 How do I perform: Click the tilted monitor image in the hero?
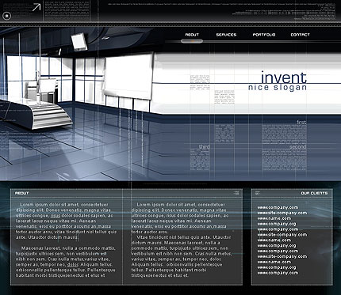pos(79,42)
